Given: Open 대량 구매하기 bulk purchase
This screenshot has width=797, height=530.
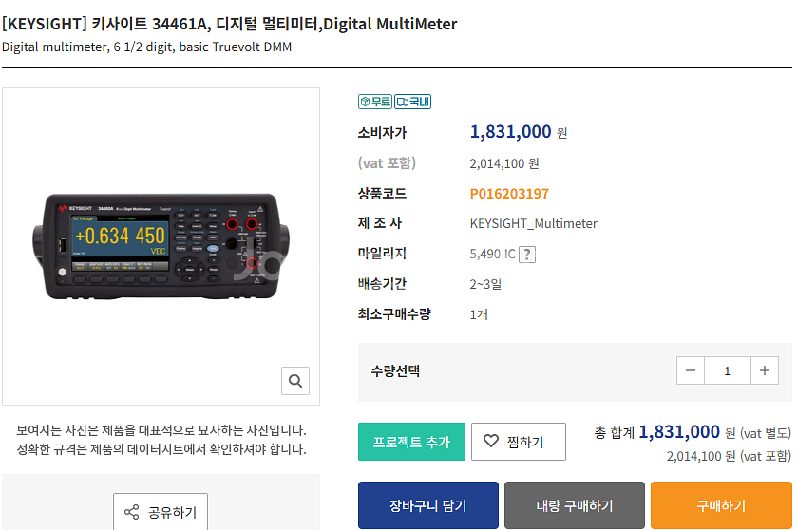Looking at the screenshot, I should coord(575,505).
